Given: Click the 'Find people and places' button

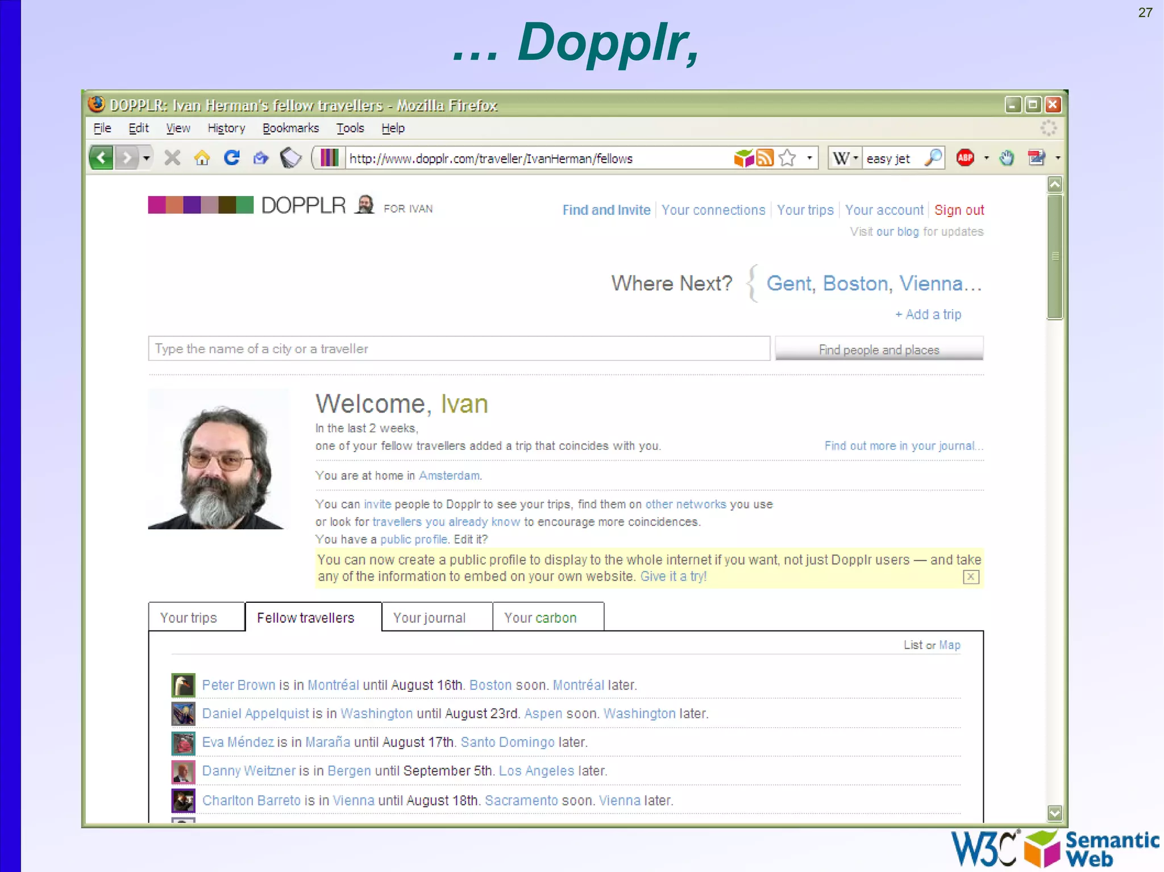Looking at the screenshot, I should [x=879, y=349].
